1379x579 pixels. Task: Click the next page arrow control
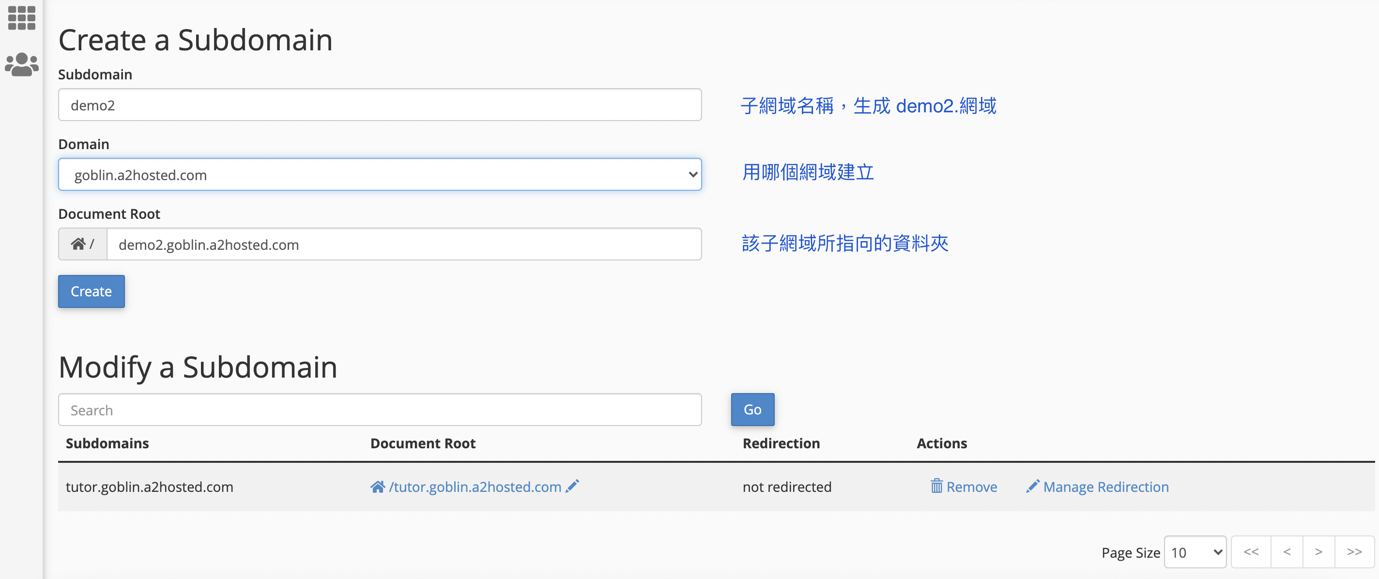(1319, 552)
